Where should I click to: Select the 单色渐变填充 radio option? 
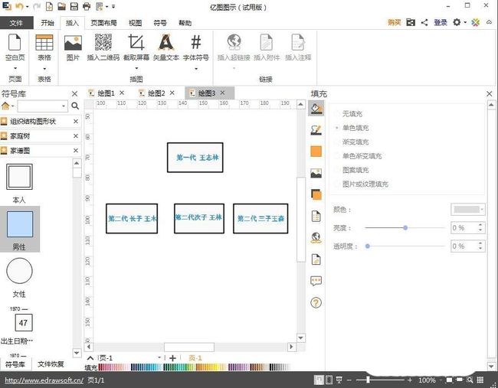(x=337, y=156)
